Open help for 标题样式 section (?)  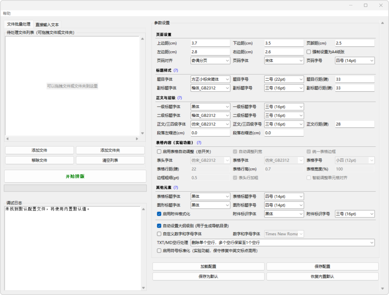(176, 71)
